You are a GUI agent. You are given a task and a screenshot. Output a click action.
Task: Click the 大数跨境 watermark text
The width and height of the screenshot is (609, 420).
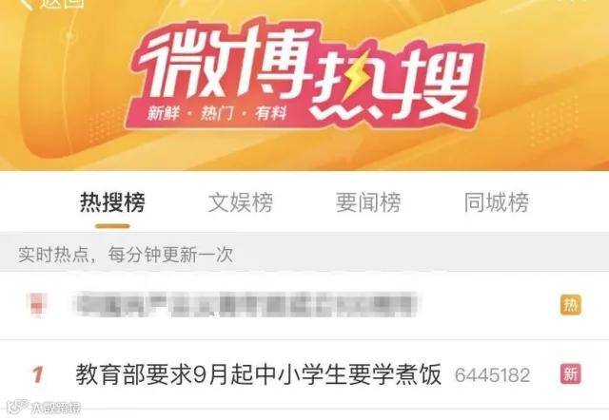pos(56,408)
